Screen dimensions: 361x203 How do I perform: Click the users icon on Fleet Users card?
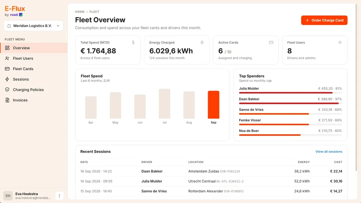[x=340, y=42]
